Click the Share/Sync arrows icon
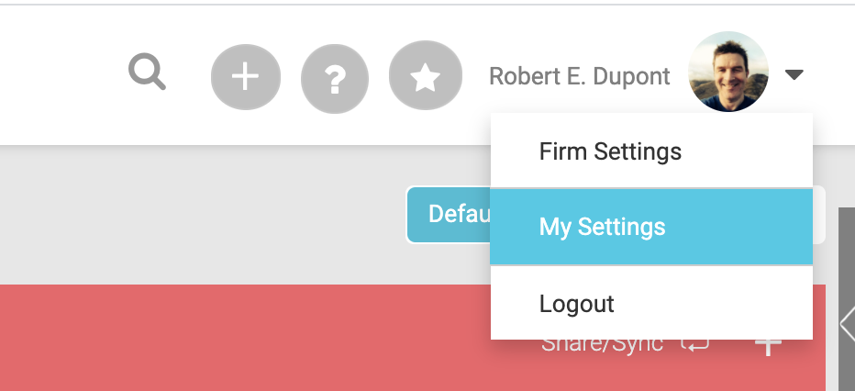This screenshot has width=855, height=391. click(695, 343)
